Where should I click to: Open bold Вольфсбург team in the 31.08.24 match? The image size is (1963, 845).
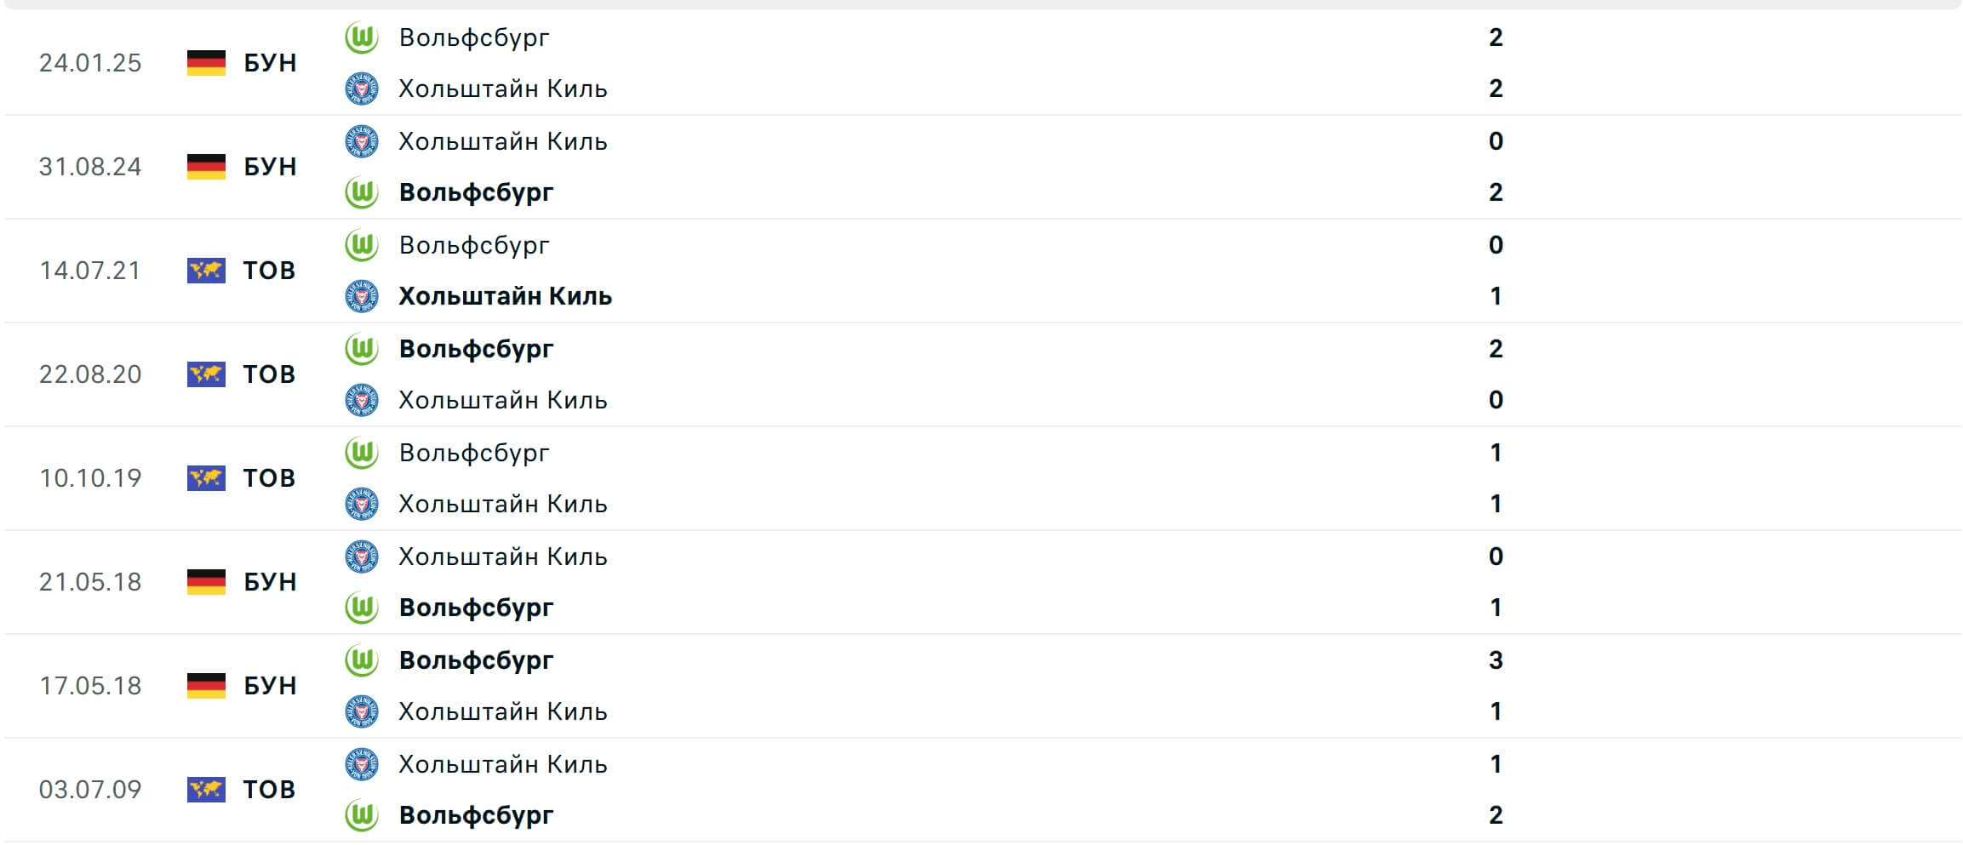(x=476, y=192)
